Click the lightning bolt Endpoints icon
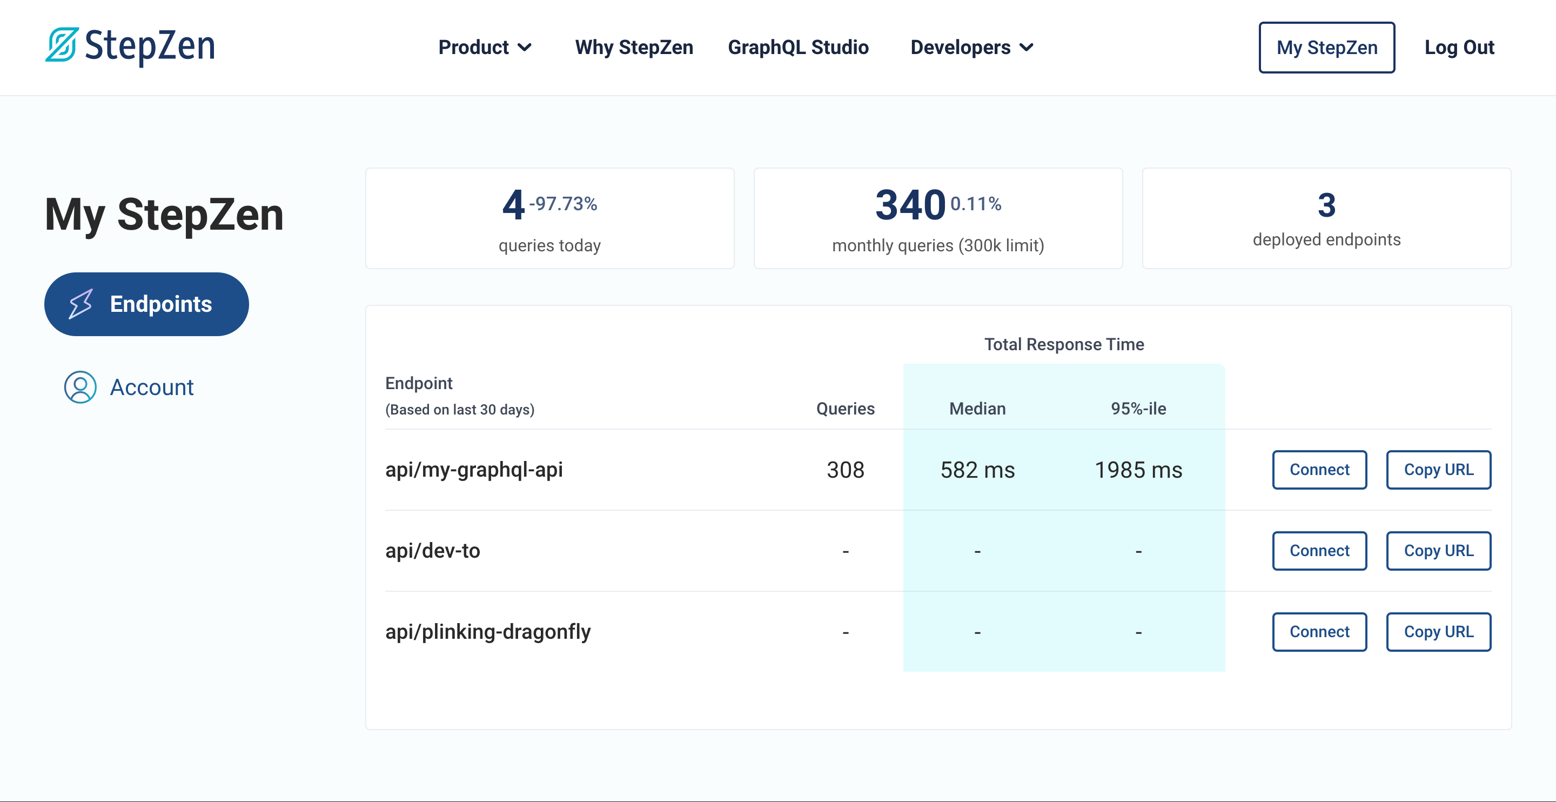This screenshot has width=1556, height=802. coord(81,303)
